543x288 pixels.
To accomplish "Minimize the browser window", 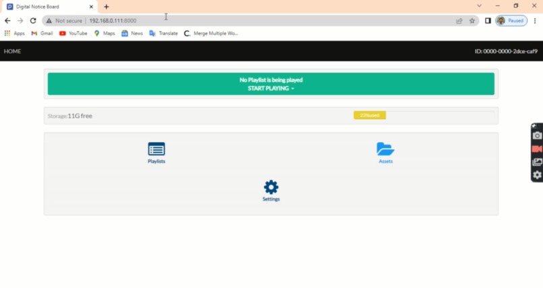I will (498, 6).
